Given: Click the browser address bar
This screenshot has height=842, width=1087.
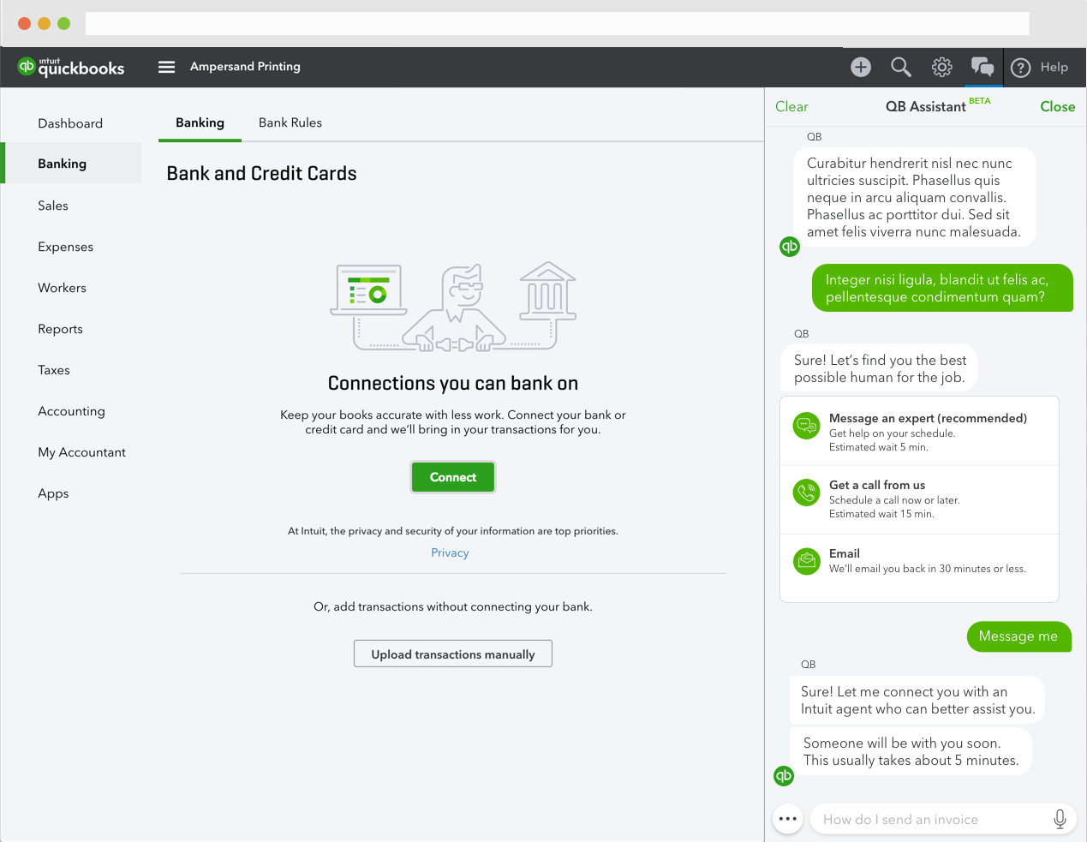Looking at the screenshot, I should tap(557, 23).
